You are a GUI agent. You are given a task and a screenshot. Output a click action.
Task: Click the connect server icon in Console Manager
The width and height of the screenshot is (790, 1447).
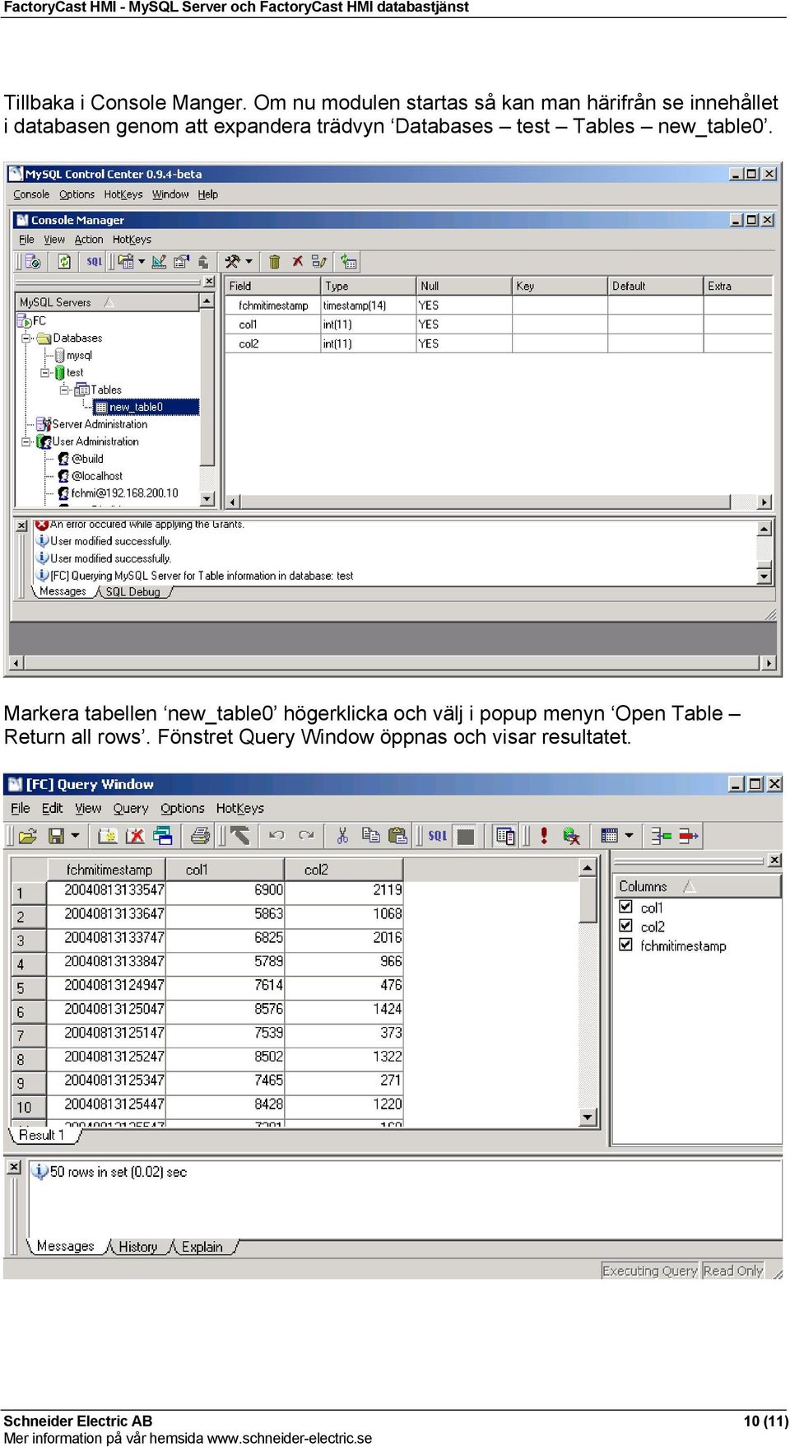[33, 262]
